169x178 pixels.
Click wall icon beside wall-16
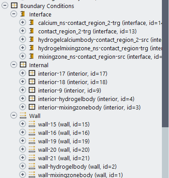pyautogui.click(x=32, y=132)
